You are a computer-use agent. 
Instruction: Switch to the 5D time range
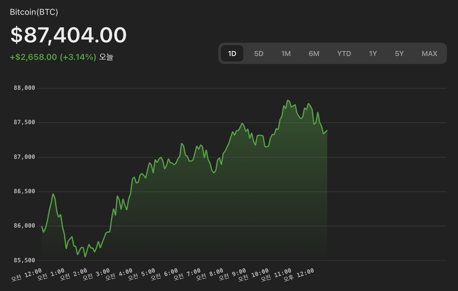(x=259, y=54)
